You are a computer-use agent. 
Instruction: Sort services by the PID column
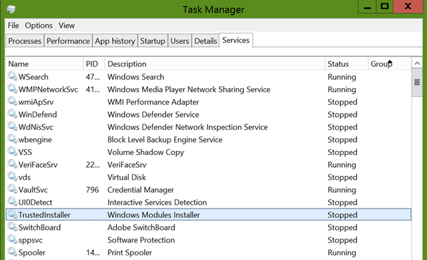[94, 64]
